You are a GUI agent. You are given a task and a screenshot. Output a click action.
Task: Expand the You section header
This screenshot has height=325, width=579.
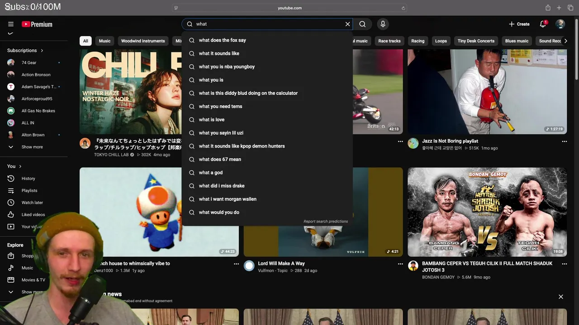14,167
